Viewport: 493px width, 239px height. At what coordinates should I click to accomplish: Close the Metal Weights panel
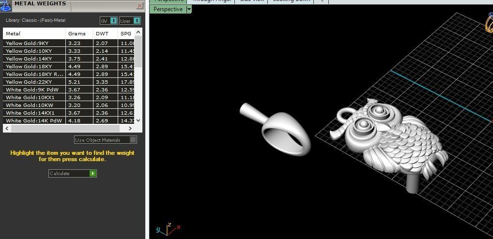[140, 6]
